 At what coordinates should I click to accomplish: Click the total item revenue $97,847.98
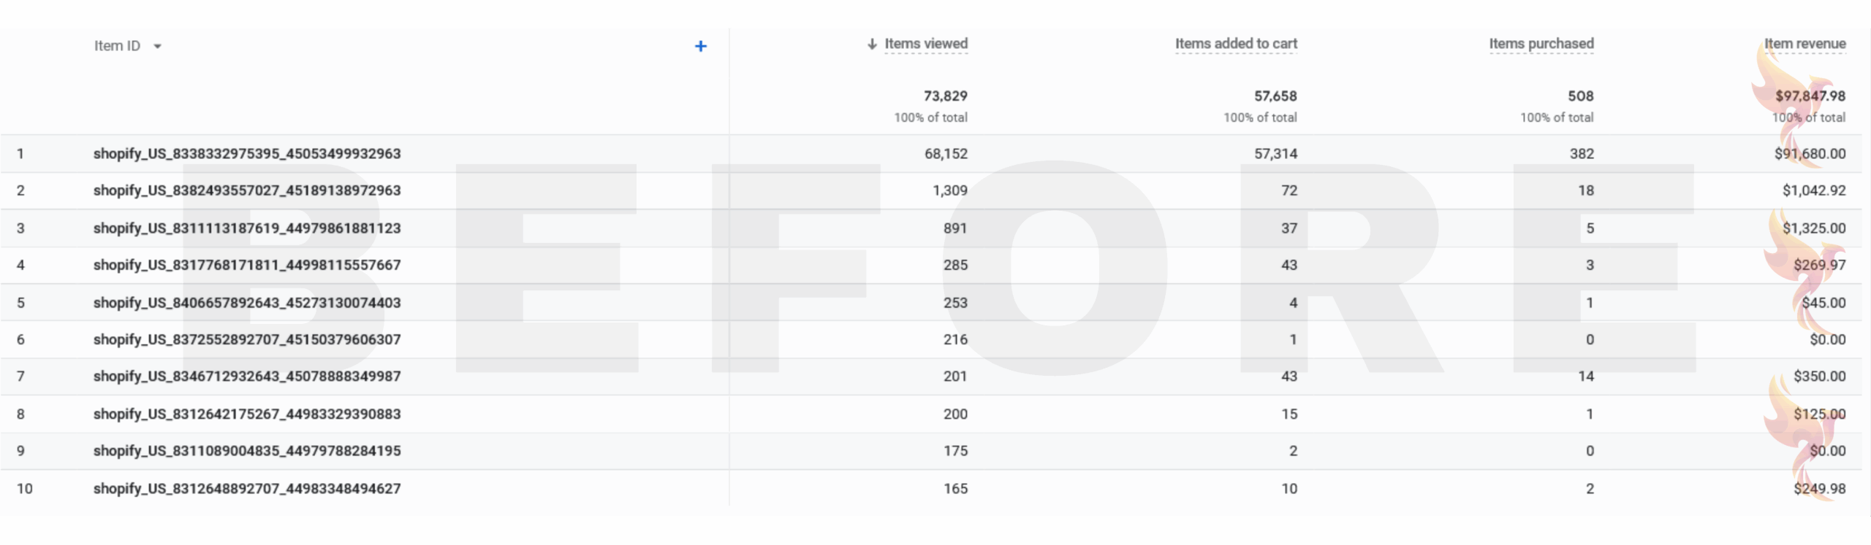(x=1810, y=96)
